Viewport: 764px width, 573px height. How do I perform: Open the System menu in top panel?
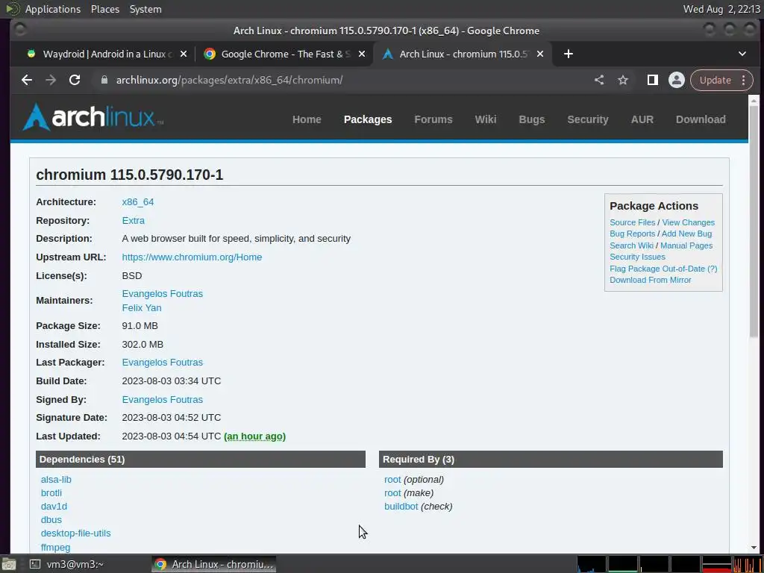point(145,9)
